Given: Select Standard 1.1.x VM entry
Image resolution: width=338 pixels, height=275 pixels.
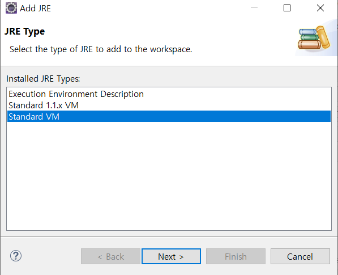Looking at the screenshot, I should point(169,105).
